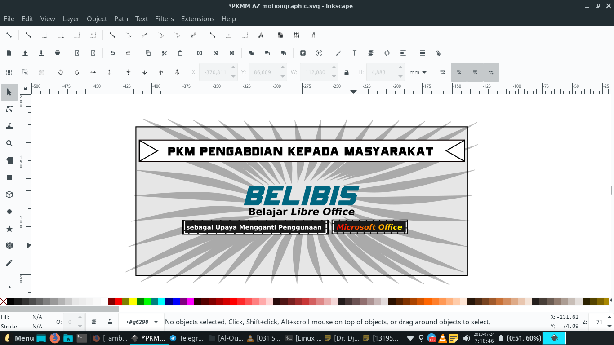Select the Node editing tool

[9, 109]
